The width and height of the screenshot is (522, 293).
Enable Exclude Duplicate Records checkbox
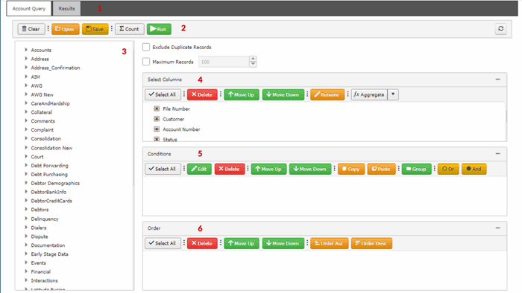pyautogui.click(x=146, y=47)
